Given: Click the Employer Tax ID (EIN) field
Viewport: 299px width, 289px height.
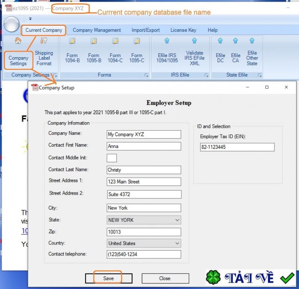Looking at the screenshot, I should tap(237, 147).
